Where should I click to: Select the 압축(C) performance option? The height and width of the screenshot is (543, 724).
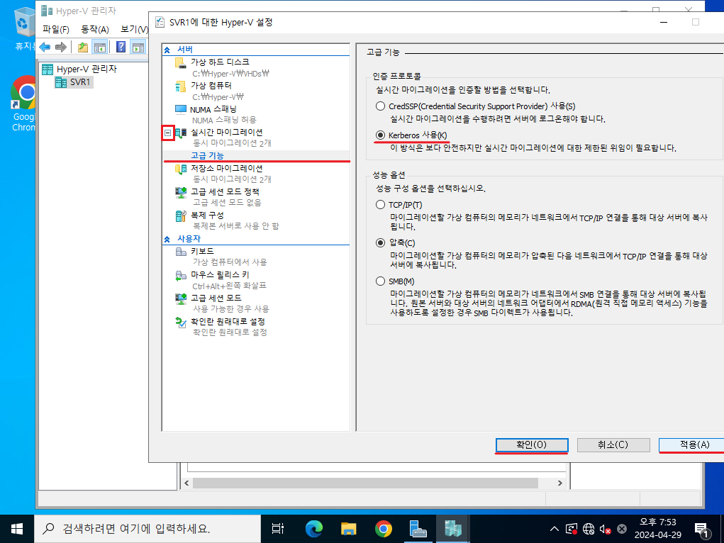pyautogui.click(x=381, y=243)
